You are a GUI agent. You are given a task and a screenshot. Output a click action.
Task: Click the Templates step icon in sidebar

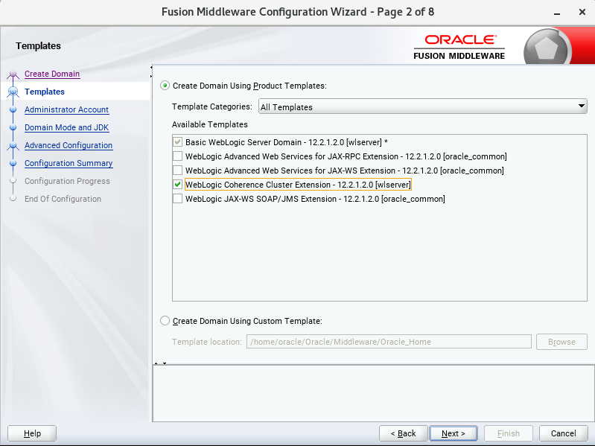13,92
